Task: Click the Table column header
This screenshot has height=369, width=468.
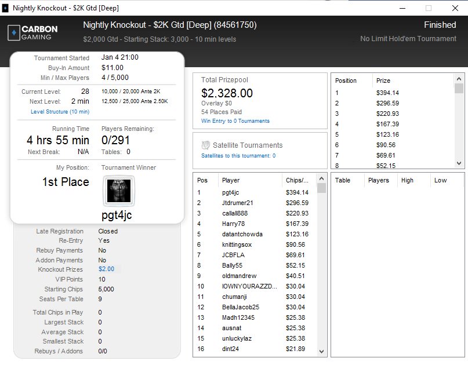Action: (x=343, y=180)
